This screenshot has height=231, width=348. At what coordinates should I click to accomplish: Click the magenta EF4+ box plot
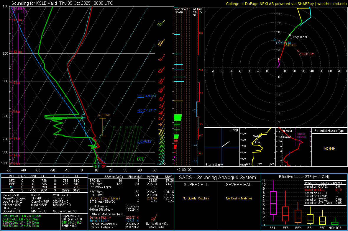click(x=273, y=200)
